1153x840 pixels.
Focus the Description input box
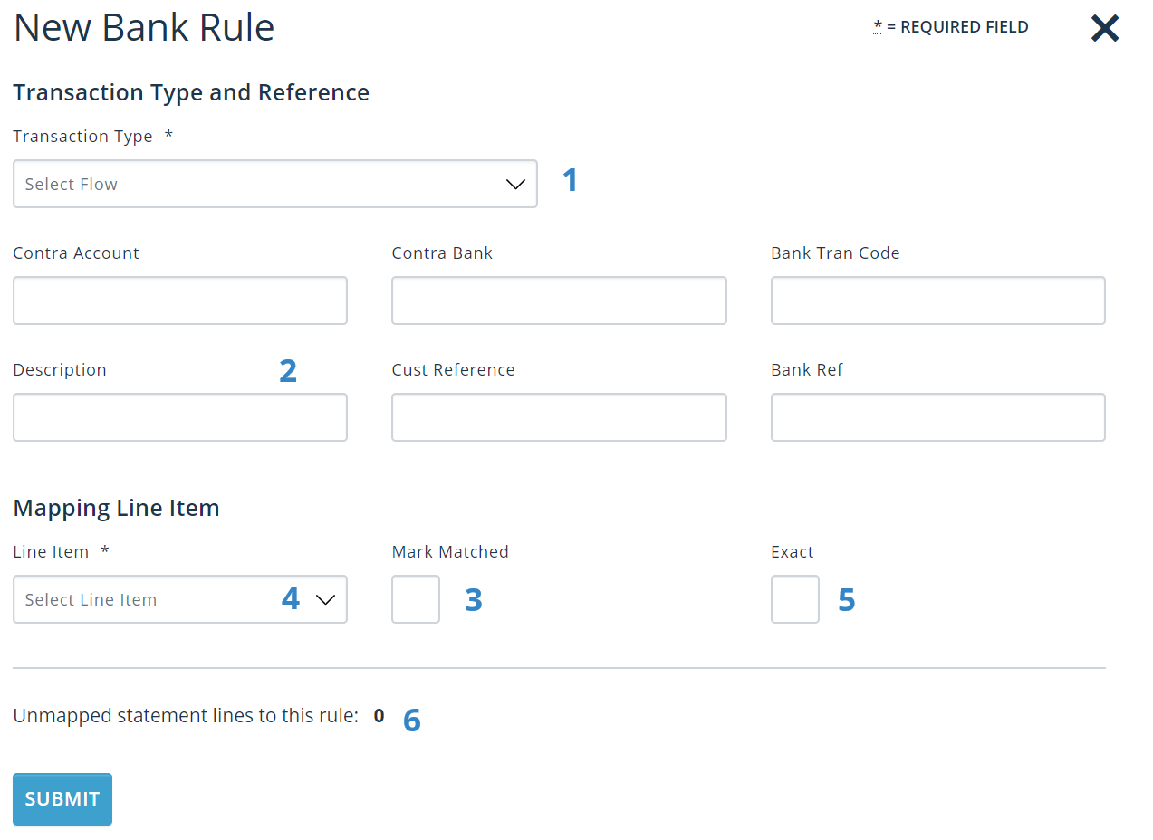click(x=180, y=417)
